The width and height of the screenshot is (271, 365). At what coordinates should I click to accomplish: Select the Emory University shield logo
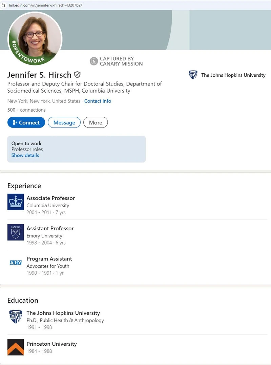click(15, 232)
